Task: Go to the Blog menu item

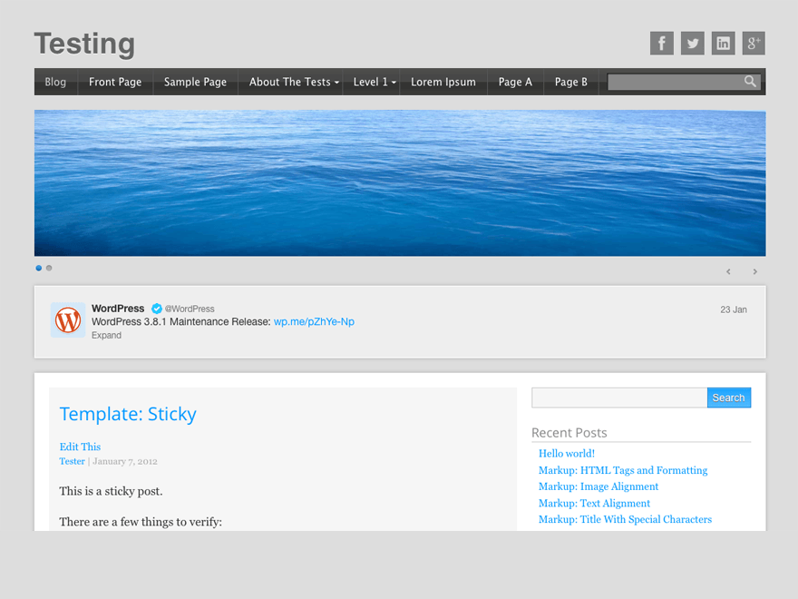Action: (55, 82)
